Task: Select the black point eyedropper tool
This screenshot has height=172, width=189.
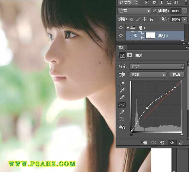Action: pyautogui.click(x=122, y=83)
